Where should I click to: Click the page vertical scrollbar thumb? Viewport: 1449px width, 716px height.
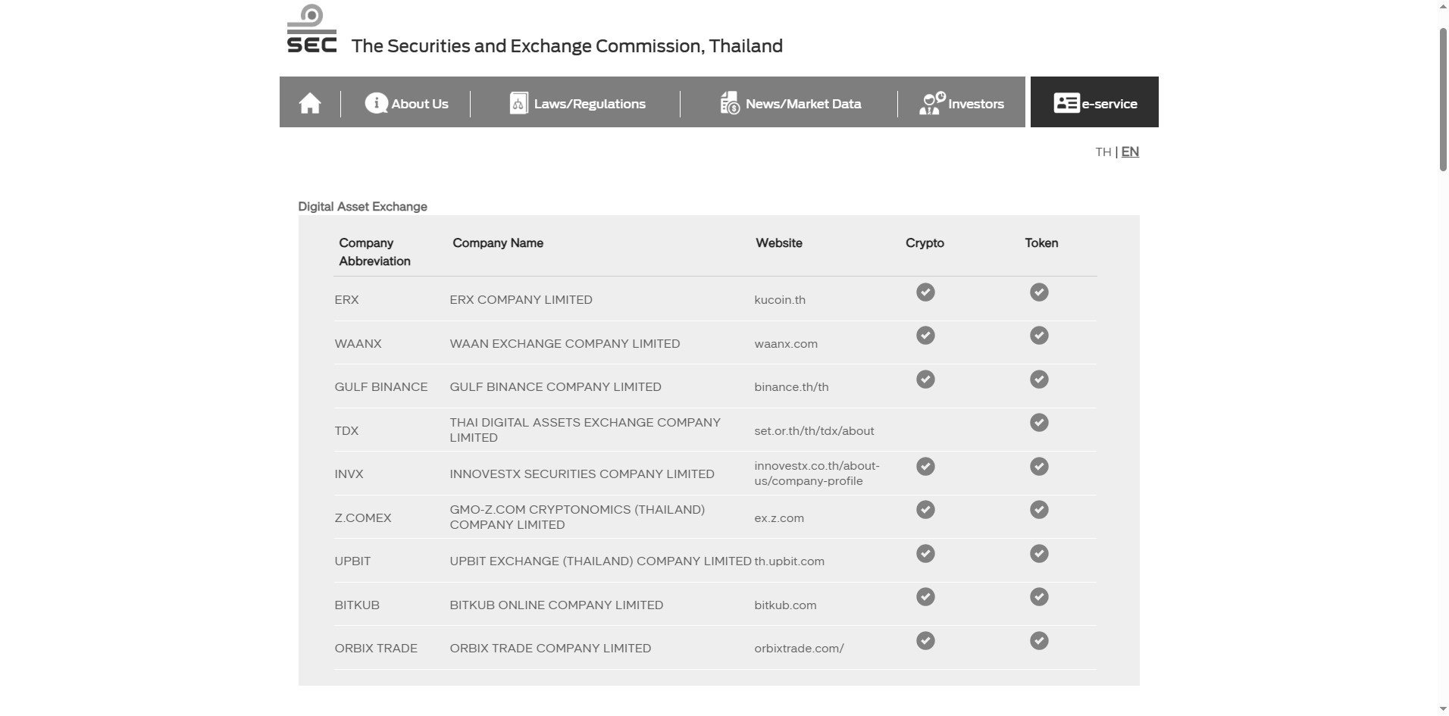pyautogui.click(x=1443, y=98)
